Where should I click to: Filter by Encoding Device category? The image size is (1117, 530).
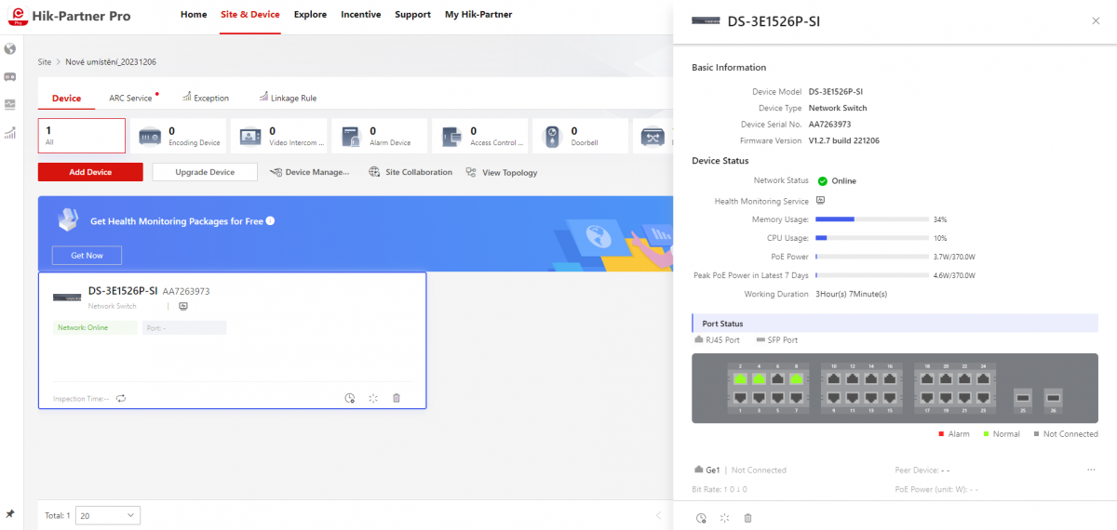(x=179, y=136)
